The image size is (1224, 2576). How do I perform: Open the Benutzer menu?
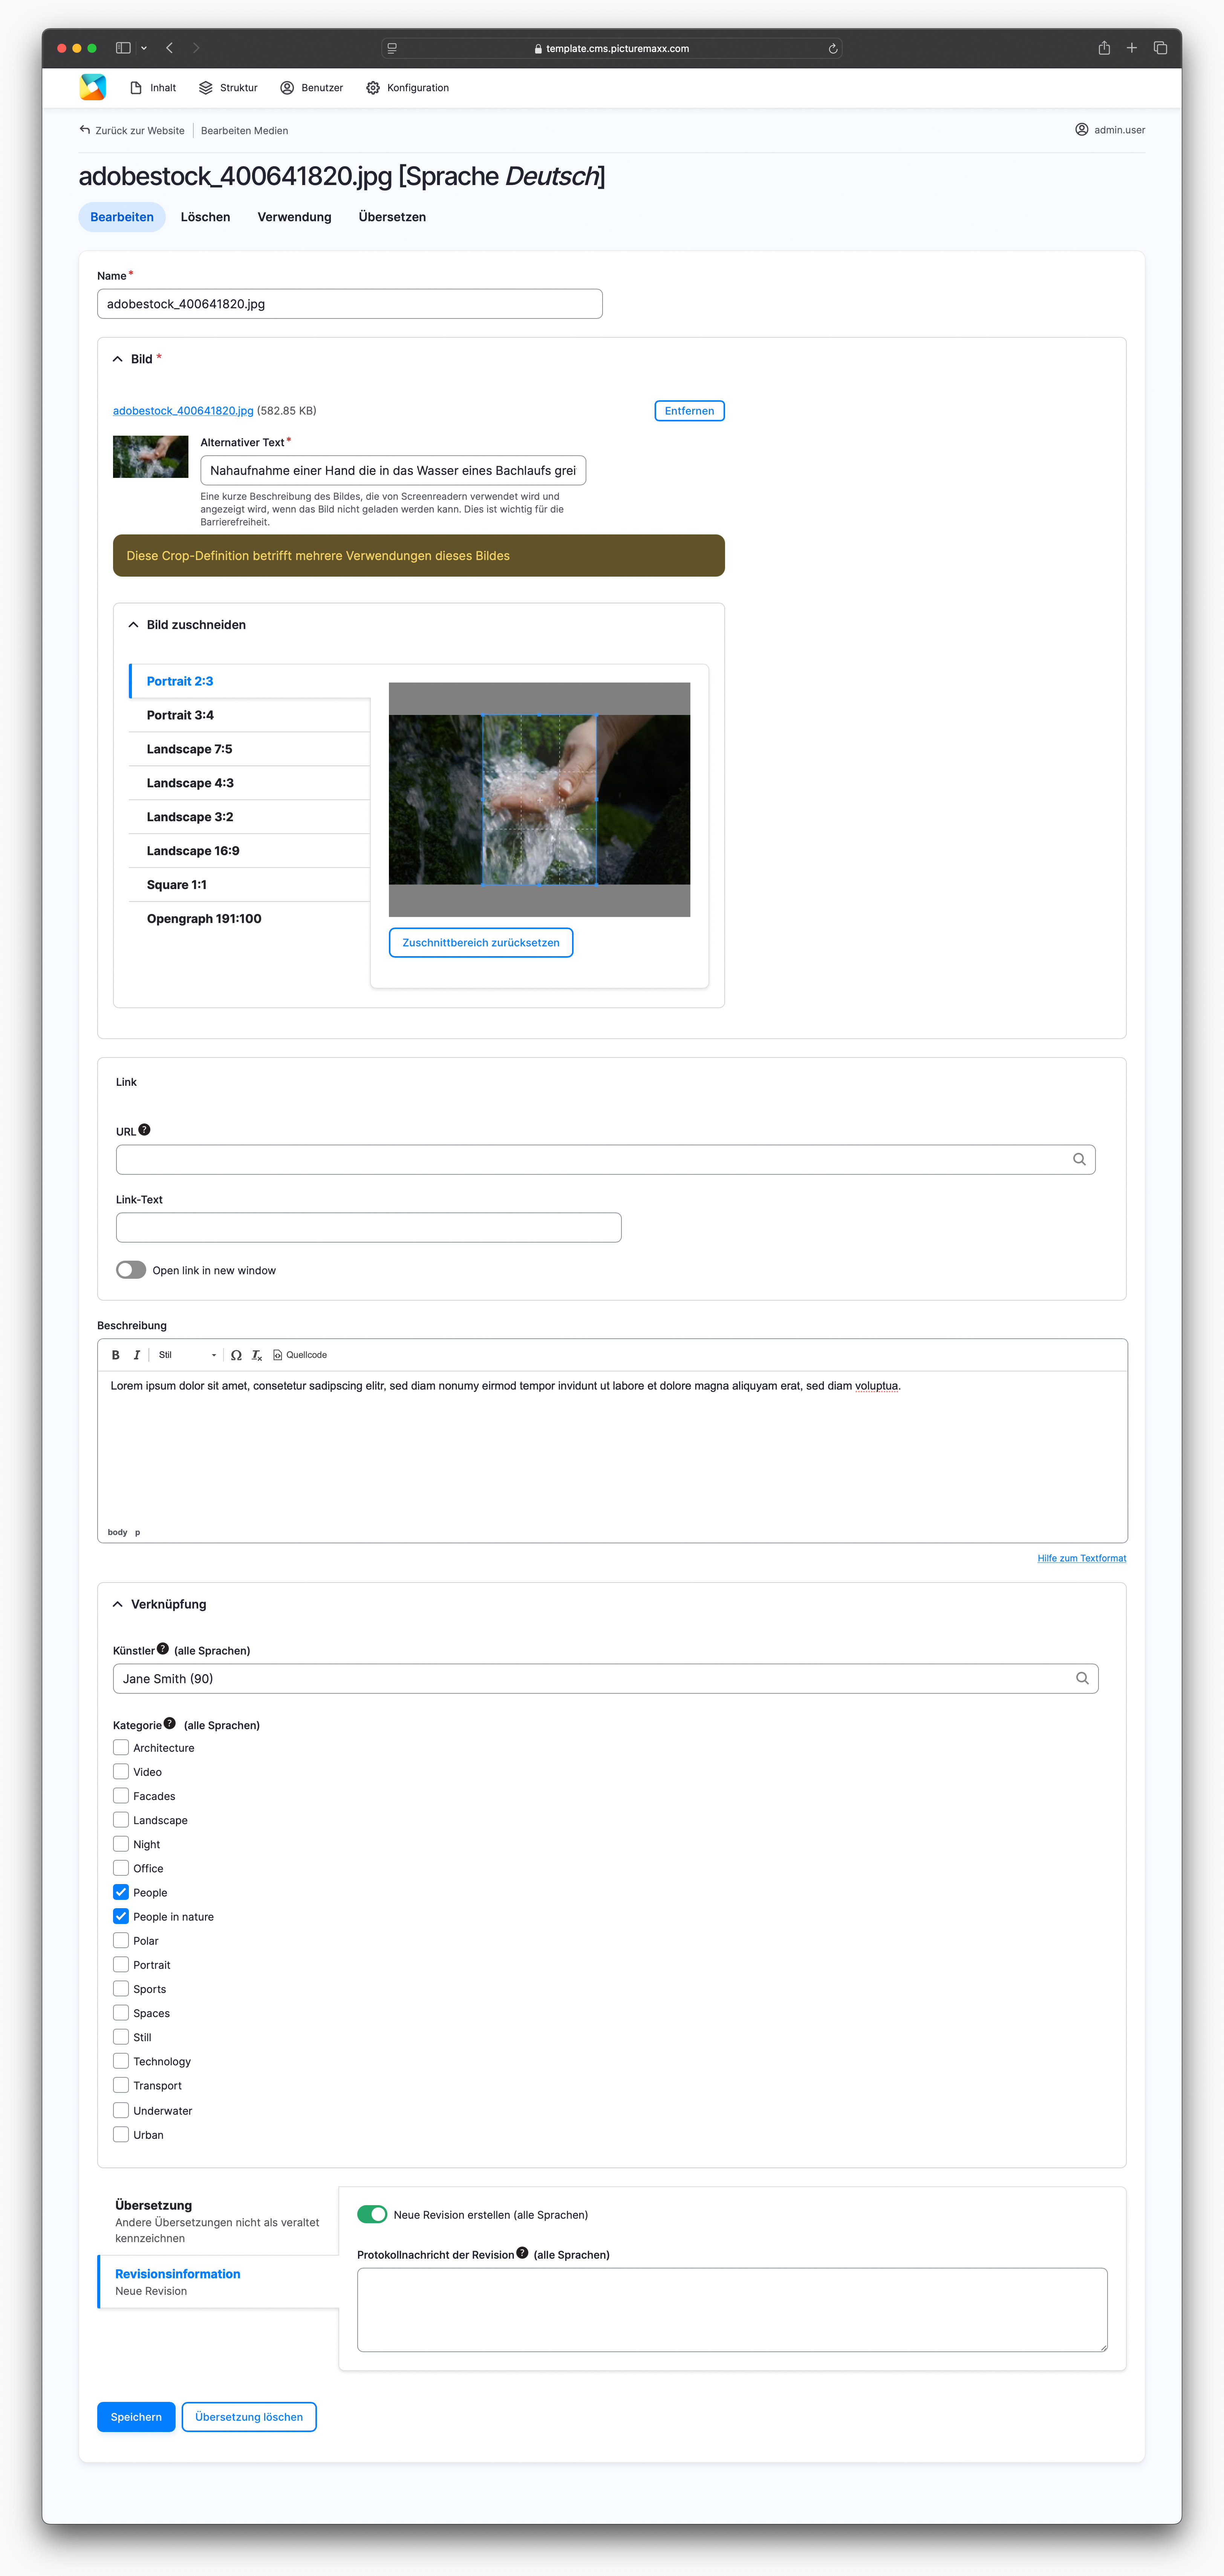tap(312, 88)
